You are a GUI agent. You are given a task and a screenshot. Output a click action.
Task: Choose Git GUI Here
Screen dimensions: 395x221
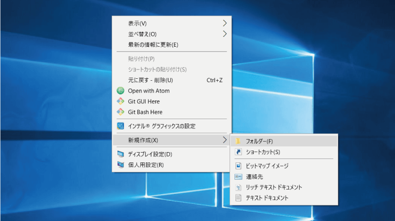coord(171,101)
